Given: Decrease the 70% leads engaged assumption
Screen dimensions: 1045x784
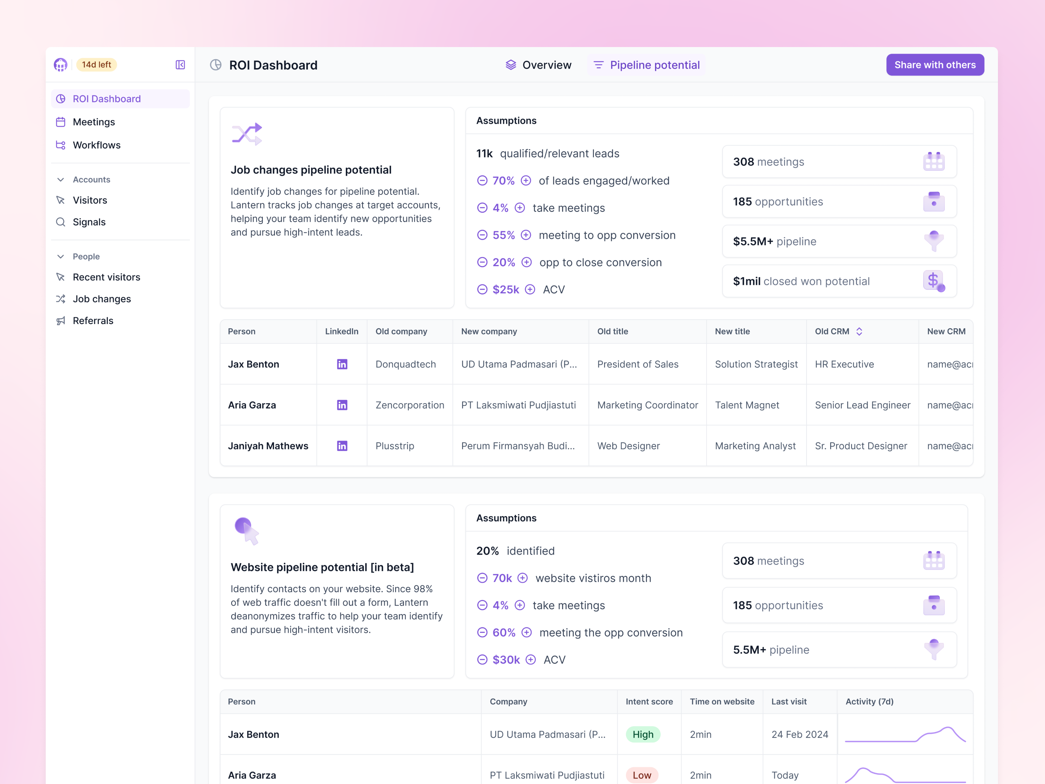Looking at the screenshot, I should [x=482, y=181].
